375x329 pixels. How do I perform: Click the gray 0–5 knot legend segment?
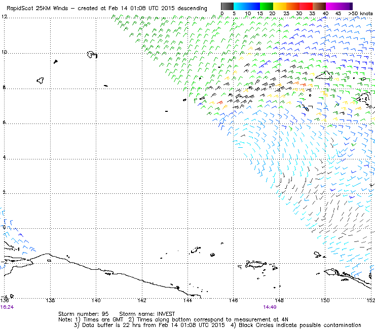(227, 6)
